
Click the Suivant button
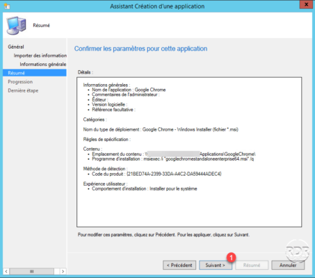click(x=216, y=265)
